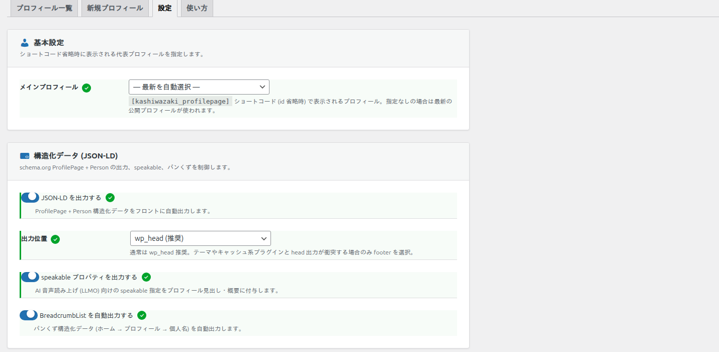
Task: Click the 基本設定 section heading
Action: 49,43
